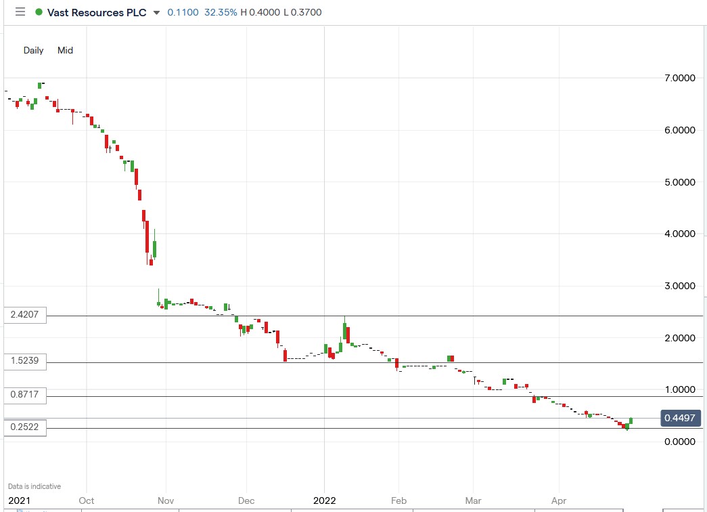The image size is (707, 512).
Task: Click the 2.4207 price level label
Action: click(x=24, y=314)
